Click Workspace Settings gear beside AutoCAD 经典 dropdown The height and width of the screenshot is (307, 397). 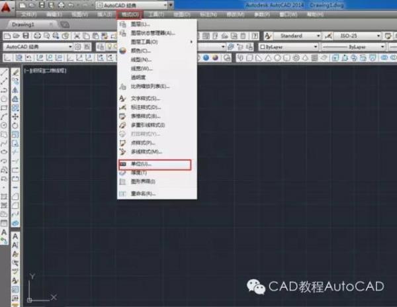[x=77, y=47]
